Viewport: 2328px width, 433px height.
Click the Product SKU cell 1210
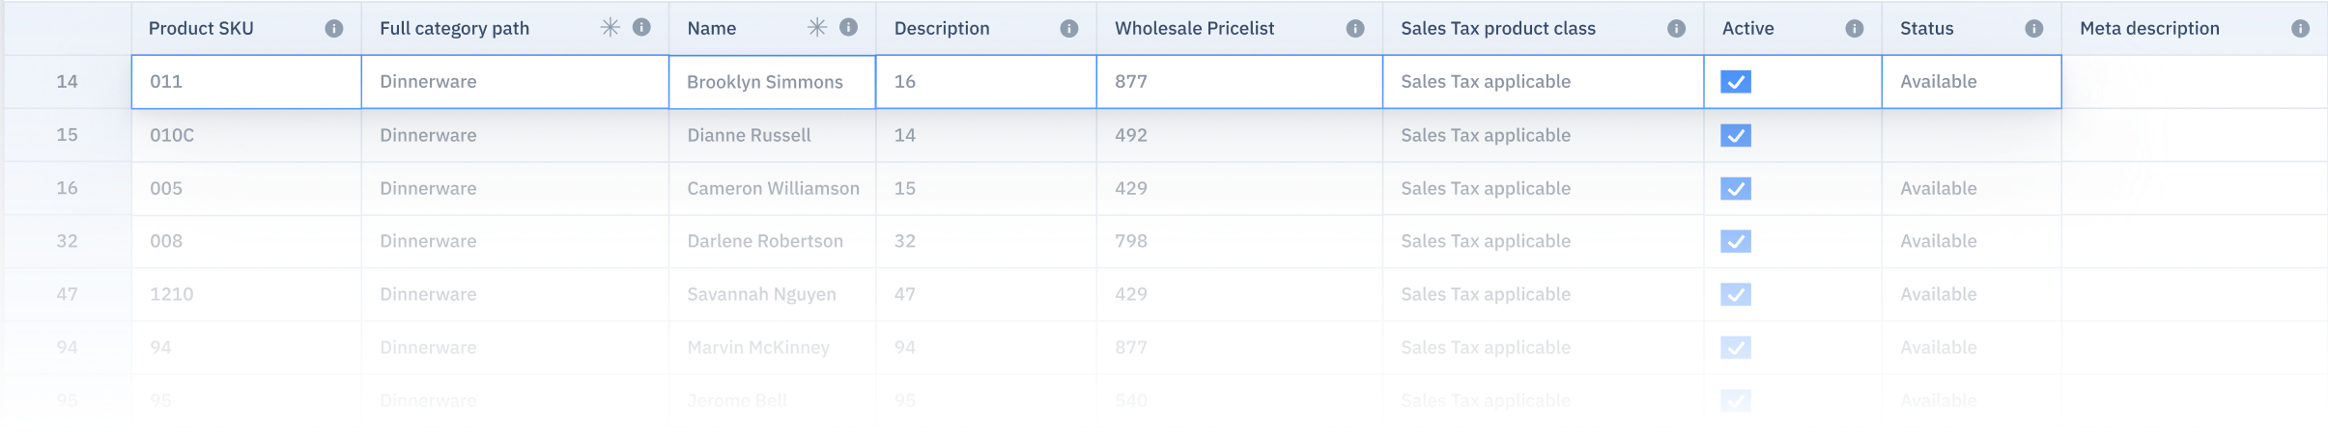click(246, 294)
